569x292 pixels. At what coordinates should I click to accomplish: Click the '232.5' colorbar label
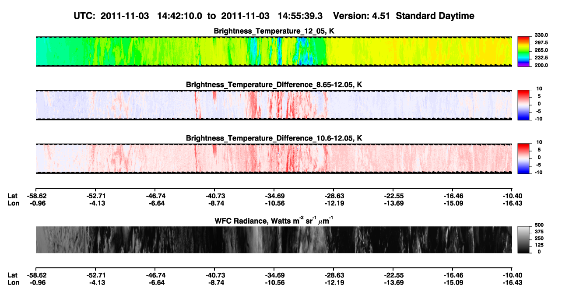(541, 58)
